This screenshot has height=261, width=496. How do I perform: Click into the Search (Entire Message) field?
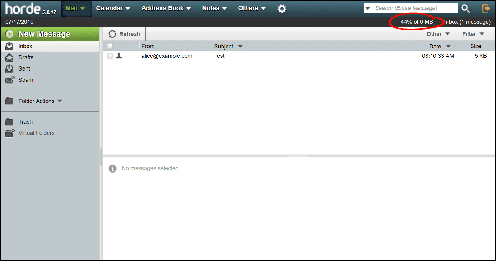[x=415, y=8]
